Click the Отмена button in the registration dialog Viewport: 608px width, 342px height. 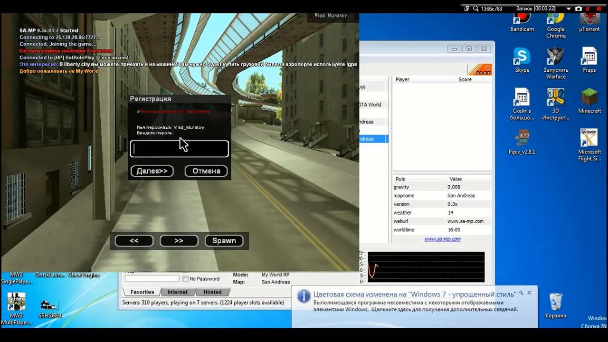coord(206,171)
